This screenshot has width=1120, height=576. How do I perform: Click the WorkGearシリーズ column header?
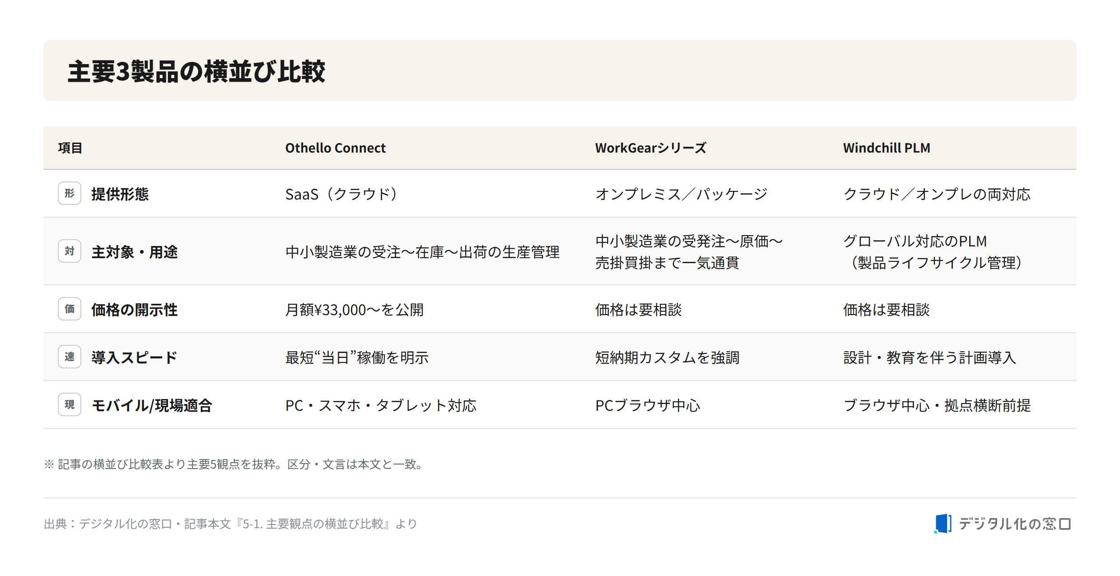click(651, 148)
